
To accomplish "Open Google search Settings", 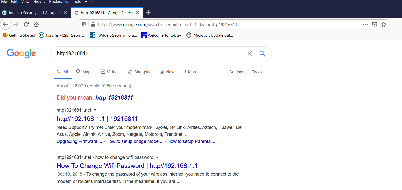I will (237, 72).
